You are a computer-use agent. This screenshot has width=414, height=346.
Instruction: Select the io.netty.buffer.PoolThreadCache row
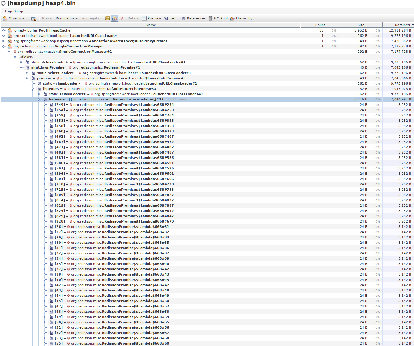(41, 30)
